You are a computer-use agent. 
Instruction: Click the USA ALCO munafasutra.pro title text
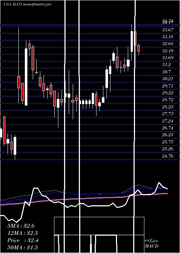27,4
